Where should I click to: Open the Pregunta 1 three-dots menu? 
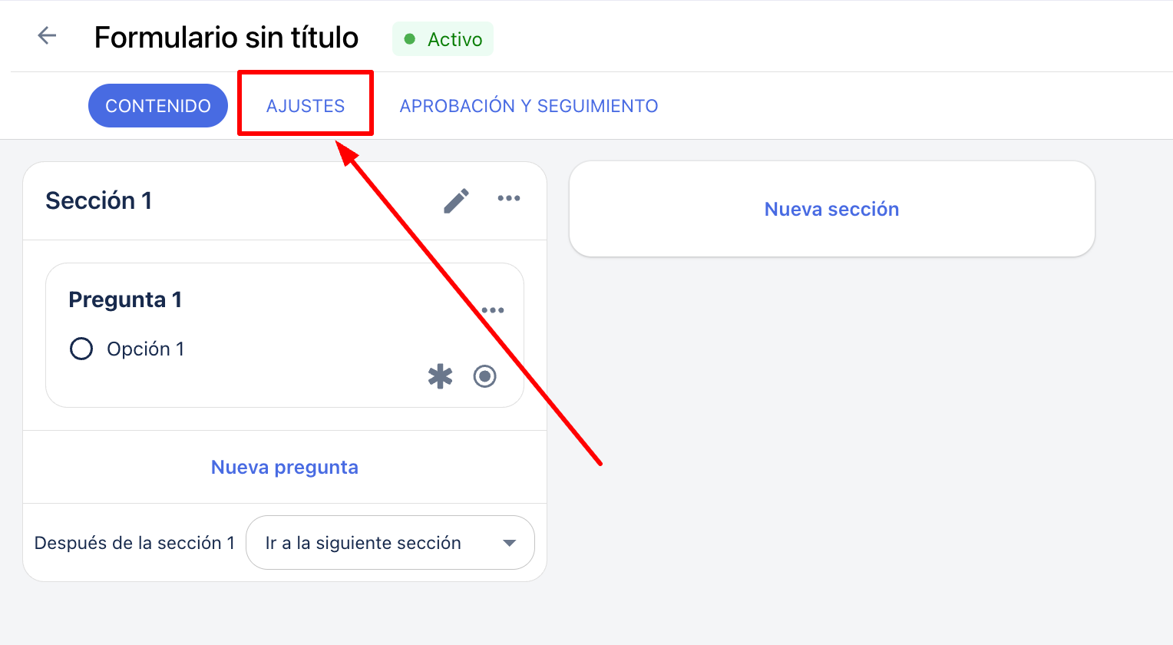click(493, 310)
